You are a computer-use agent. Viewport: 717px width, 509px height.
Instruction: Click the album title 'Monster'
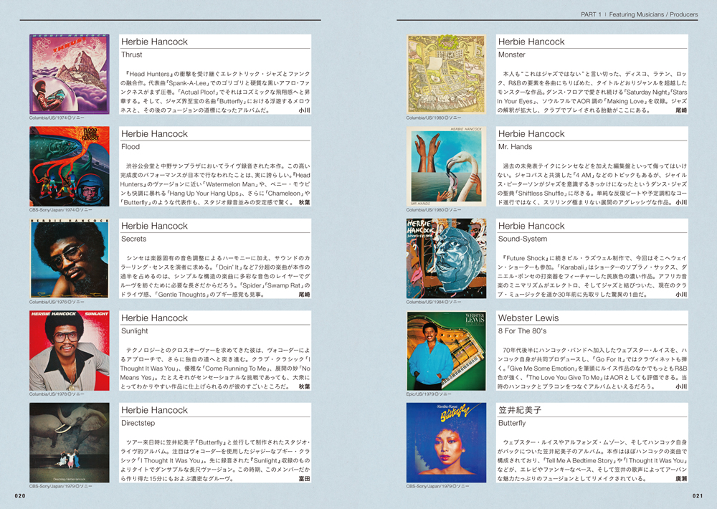512,54
